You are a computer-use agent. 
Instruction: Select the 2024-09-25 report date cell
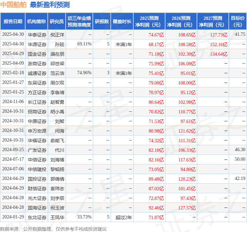[13, 150]
